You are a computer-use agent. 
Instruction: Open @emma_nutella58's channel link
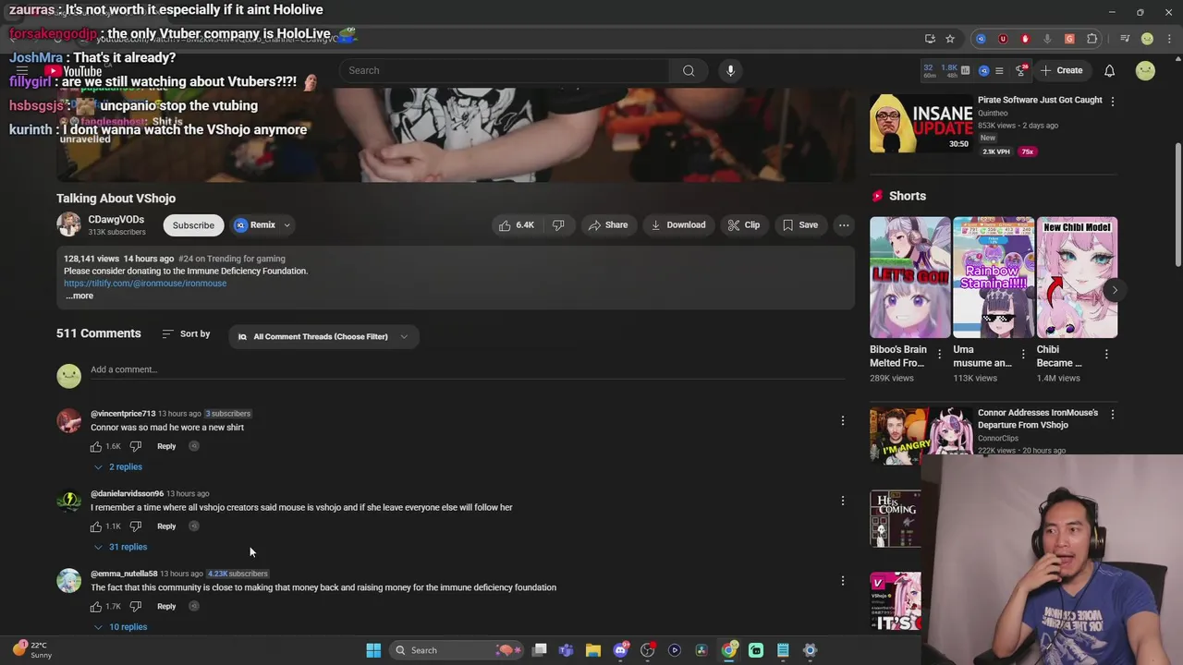124,574
